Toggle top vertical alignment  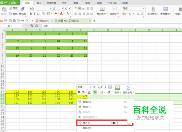(x=76, y=8)
